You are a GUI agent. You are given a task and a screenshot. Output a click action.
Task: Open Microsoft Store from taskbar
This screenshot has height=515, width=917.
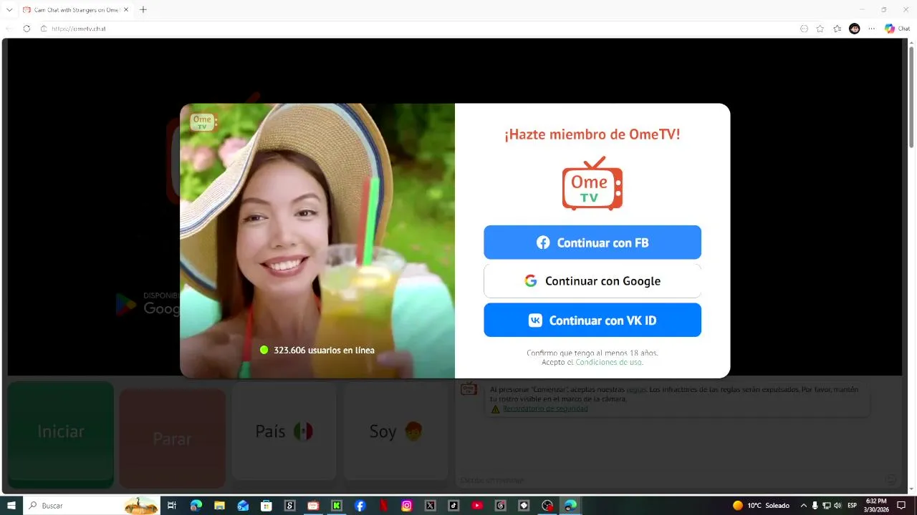(267, 505)
